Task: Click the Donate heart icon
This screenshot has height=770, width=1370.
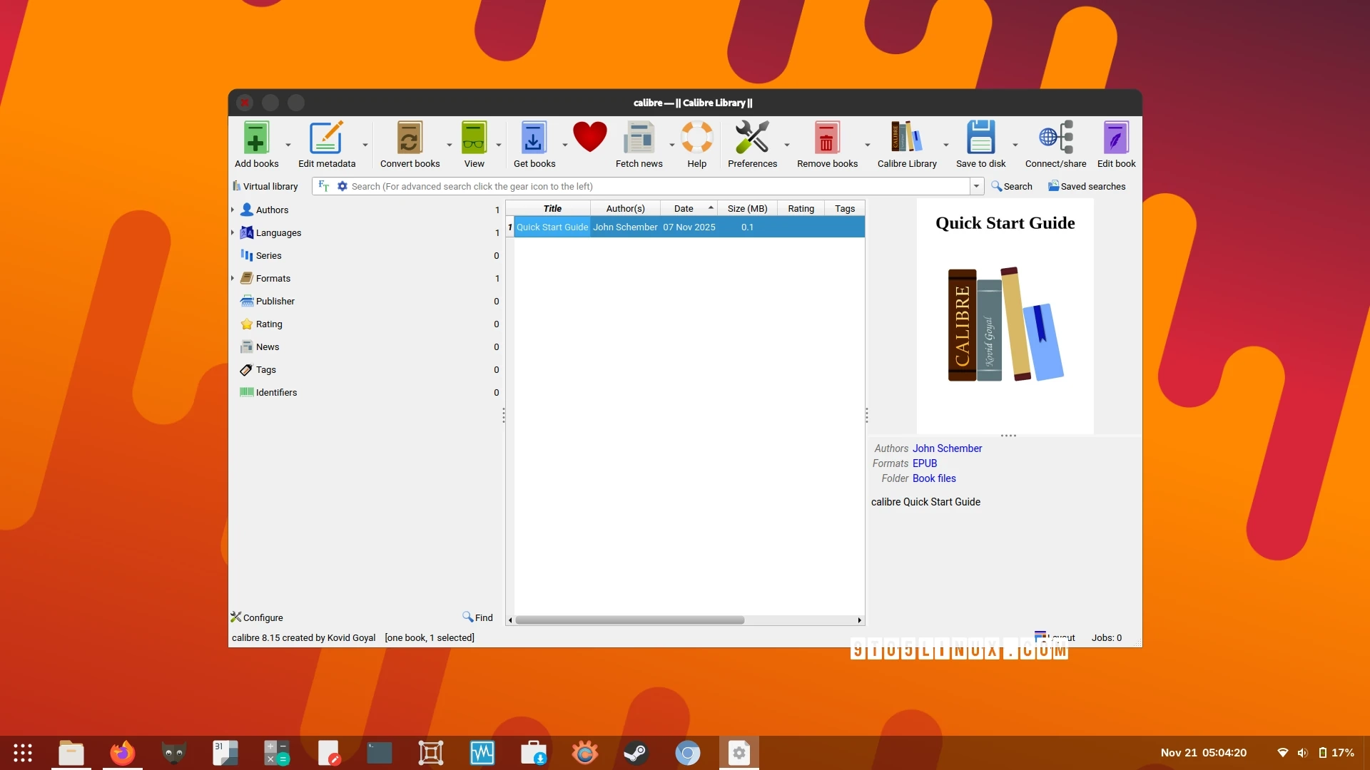Action: (589, 137)
